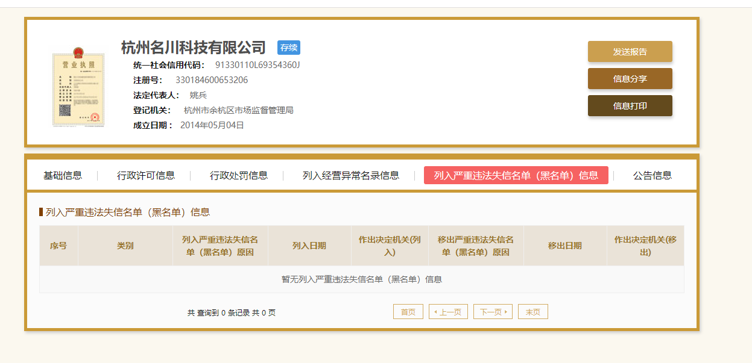Open the 行政许可信息 tab

point(146,175)
